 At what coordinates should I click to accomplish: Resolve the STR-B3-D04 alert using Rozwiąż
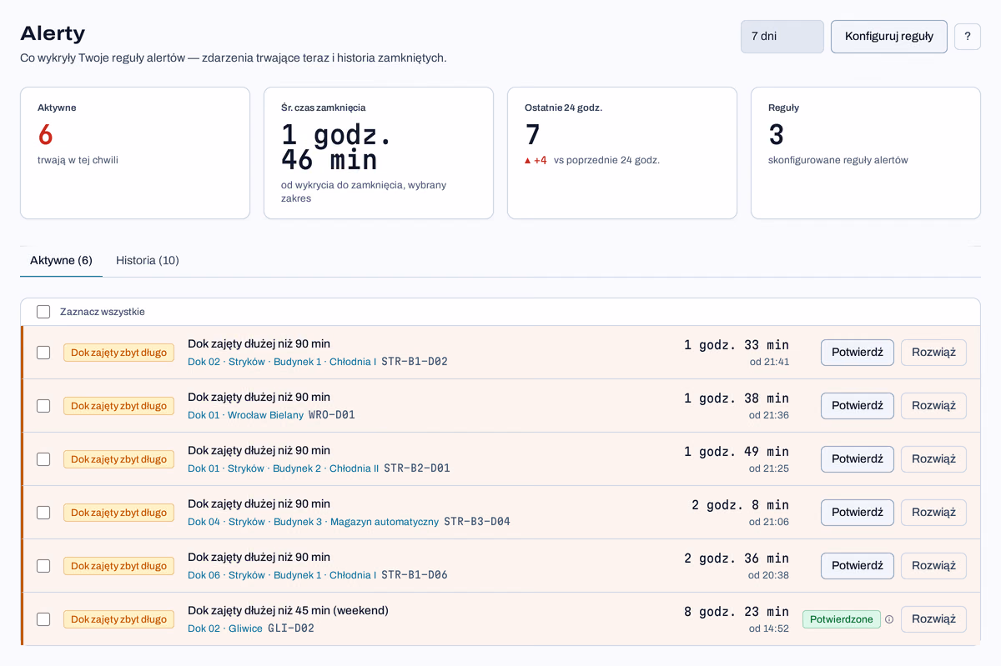933,513
